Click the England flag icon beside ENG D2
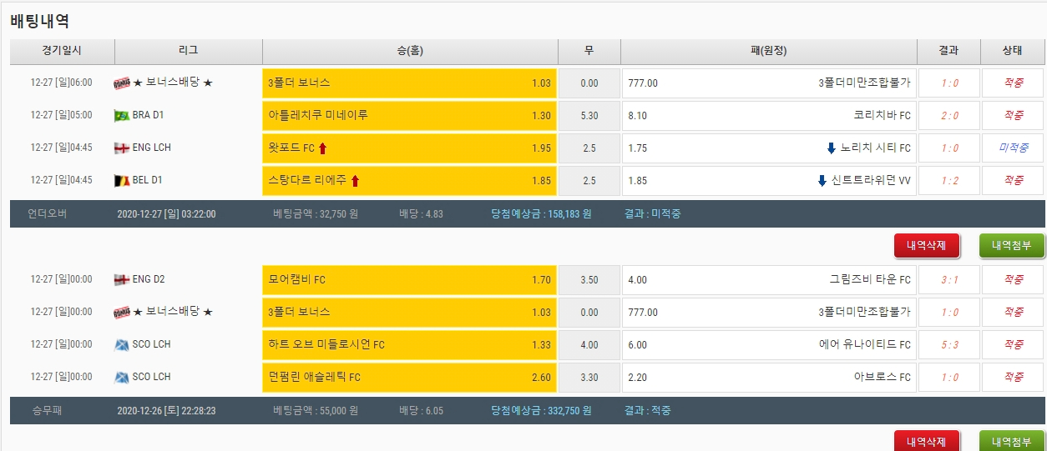Image resolution: width=1047 pixels, height=451 pixels. point(121,280)
